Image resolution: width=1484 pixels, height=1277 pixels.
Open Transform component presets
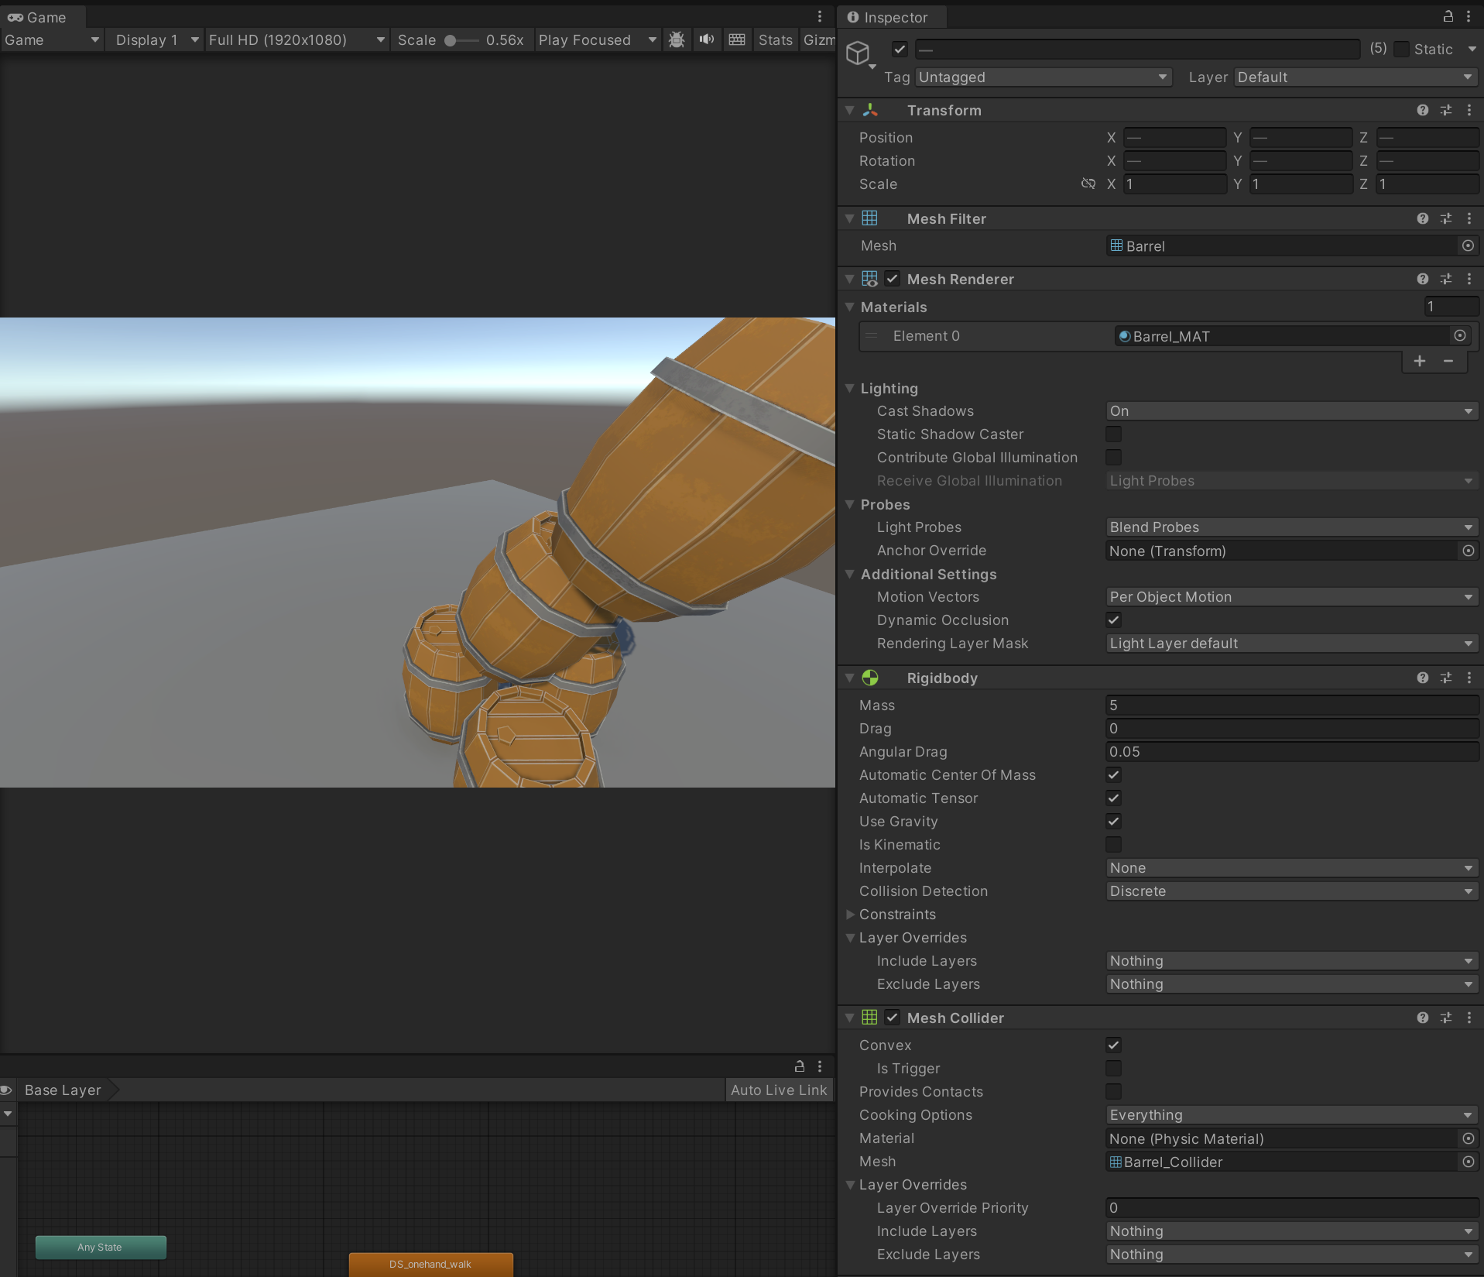(x=1446, y=110)
